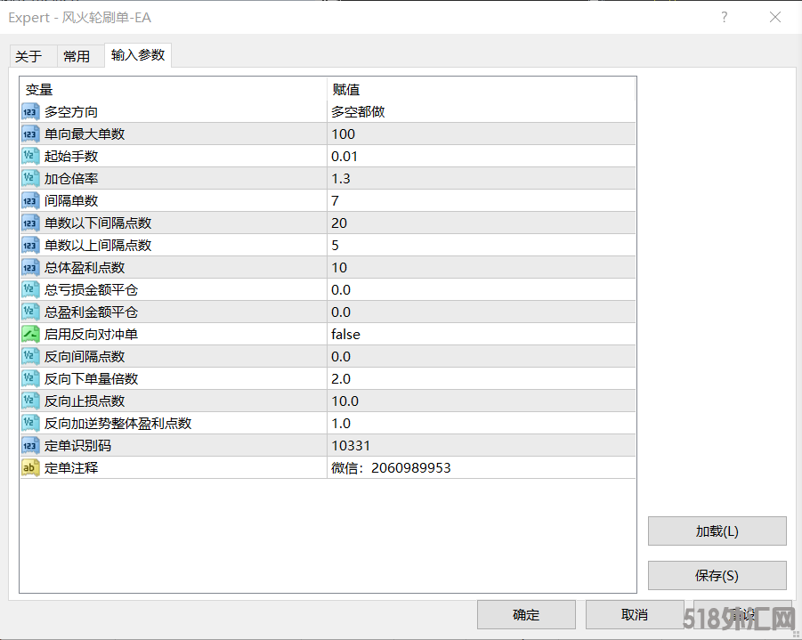The width and height of the screenshot is (802, 640).
Task: Click the boolean icon beside 启用反向对冲单
Action: (30, 335)
